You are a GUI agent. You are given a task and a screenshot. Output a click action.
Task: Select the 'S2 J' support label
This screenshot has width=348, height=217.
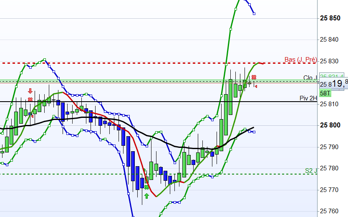311,170
